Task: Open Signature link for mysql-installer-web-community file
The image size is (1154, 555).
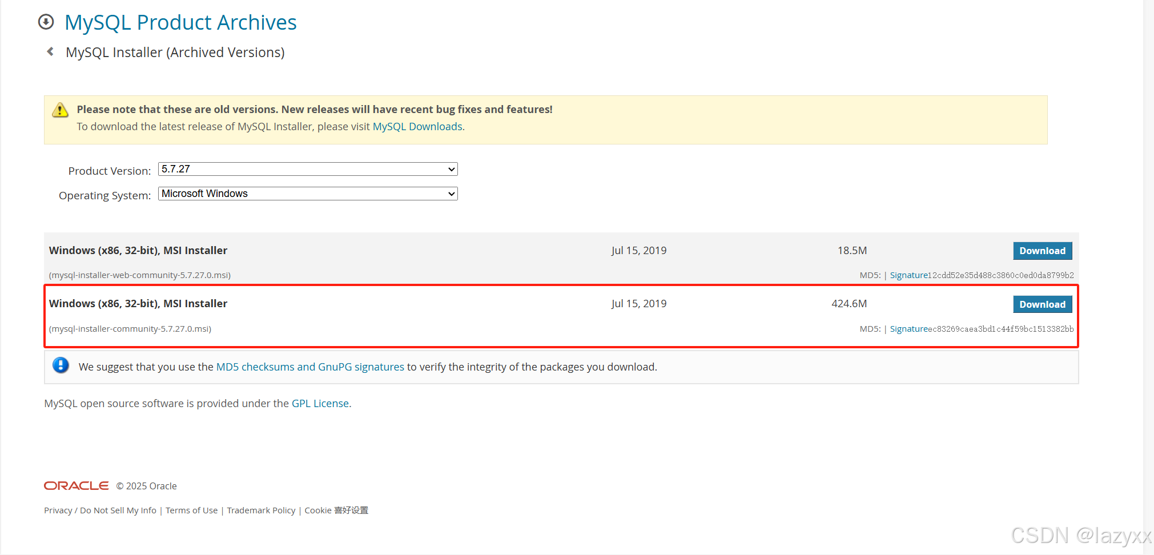Action: pos(908,275)
